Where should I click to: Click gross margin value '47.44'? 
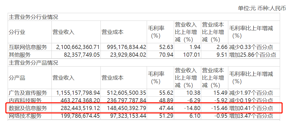(x=166, y=108)
